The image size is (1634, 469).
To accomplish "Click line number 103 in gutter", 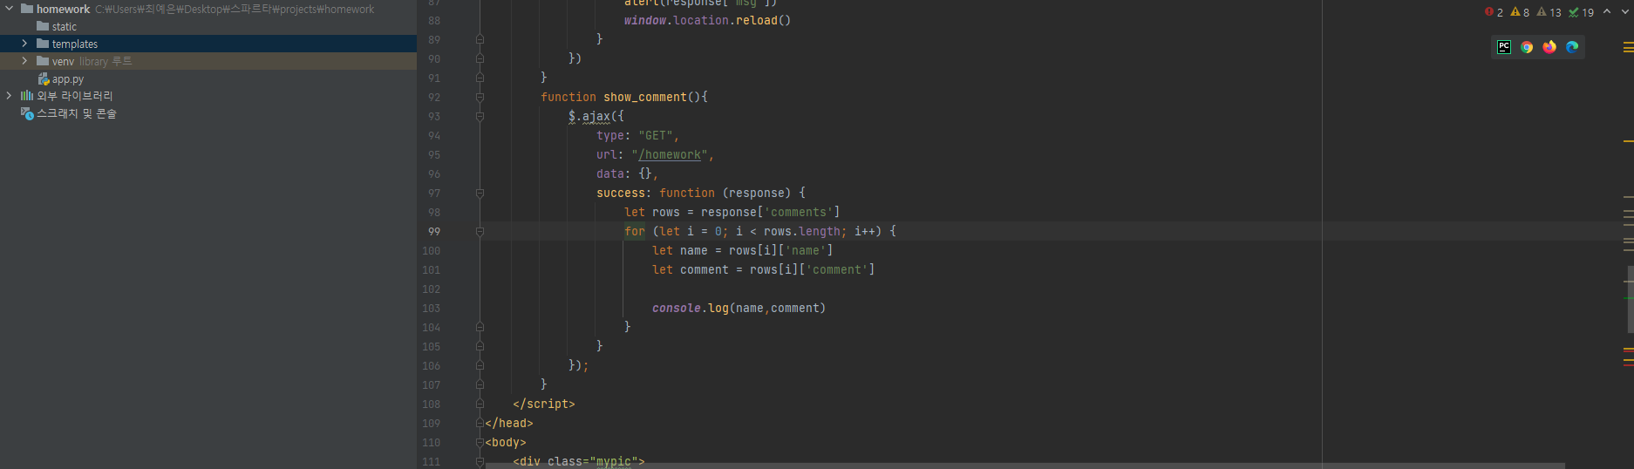I will 432,309.
